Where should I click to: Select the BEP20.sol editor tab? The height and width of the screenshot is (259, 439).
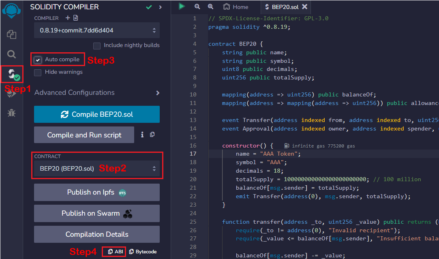coord(283,7)
